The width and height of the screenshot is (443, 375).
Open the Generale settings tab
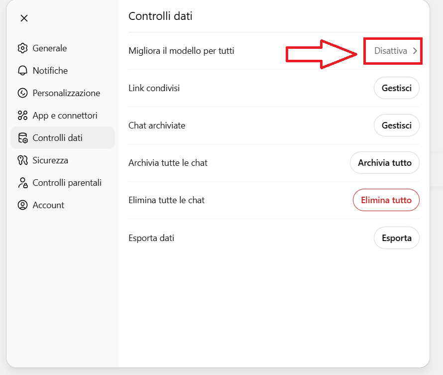coord(50,48)
